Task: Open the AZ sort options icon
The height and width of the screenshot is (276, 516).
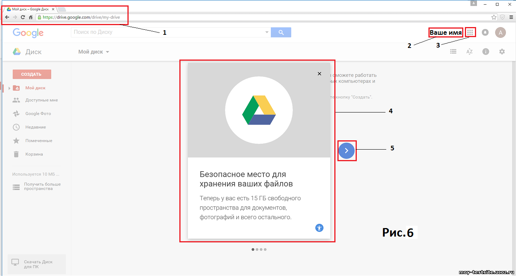Action: pyautogui.click(x=469, y=51)
